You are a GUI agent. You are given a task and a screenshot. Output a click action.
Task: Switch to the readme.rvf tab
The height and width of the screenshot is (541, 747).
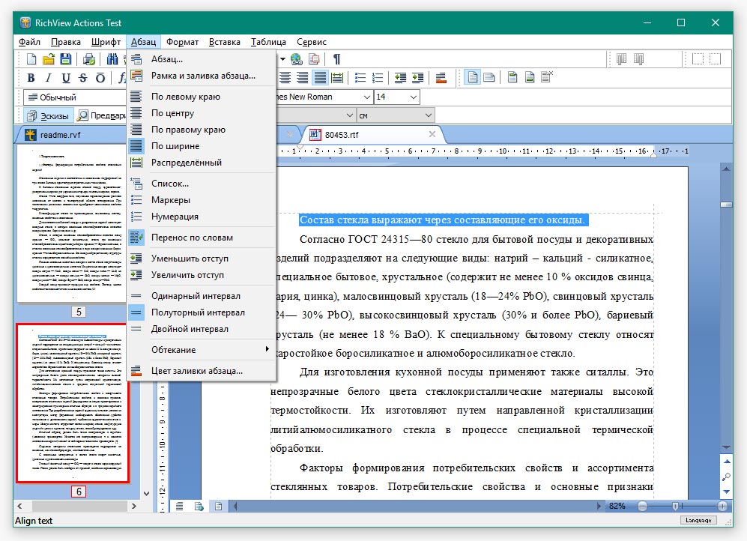(60, 134)
